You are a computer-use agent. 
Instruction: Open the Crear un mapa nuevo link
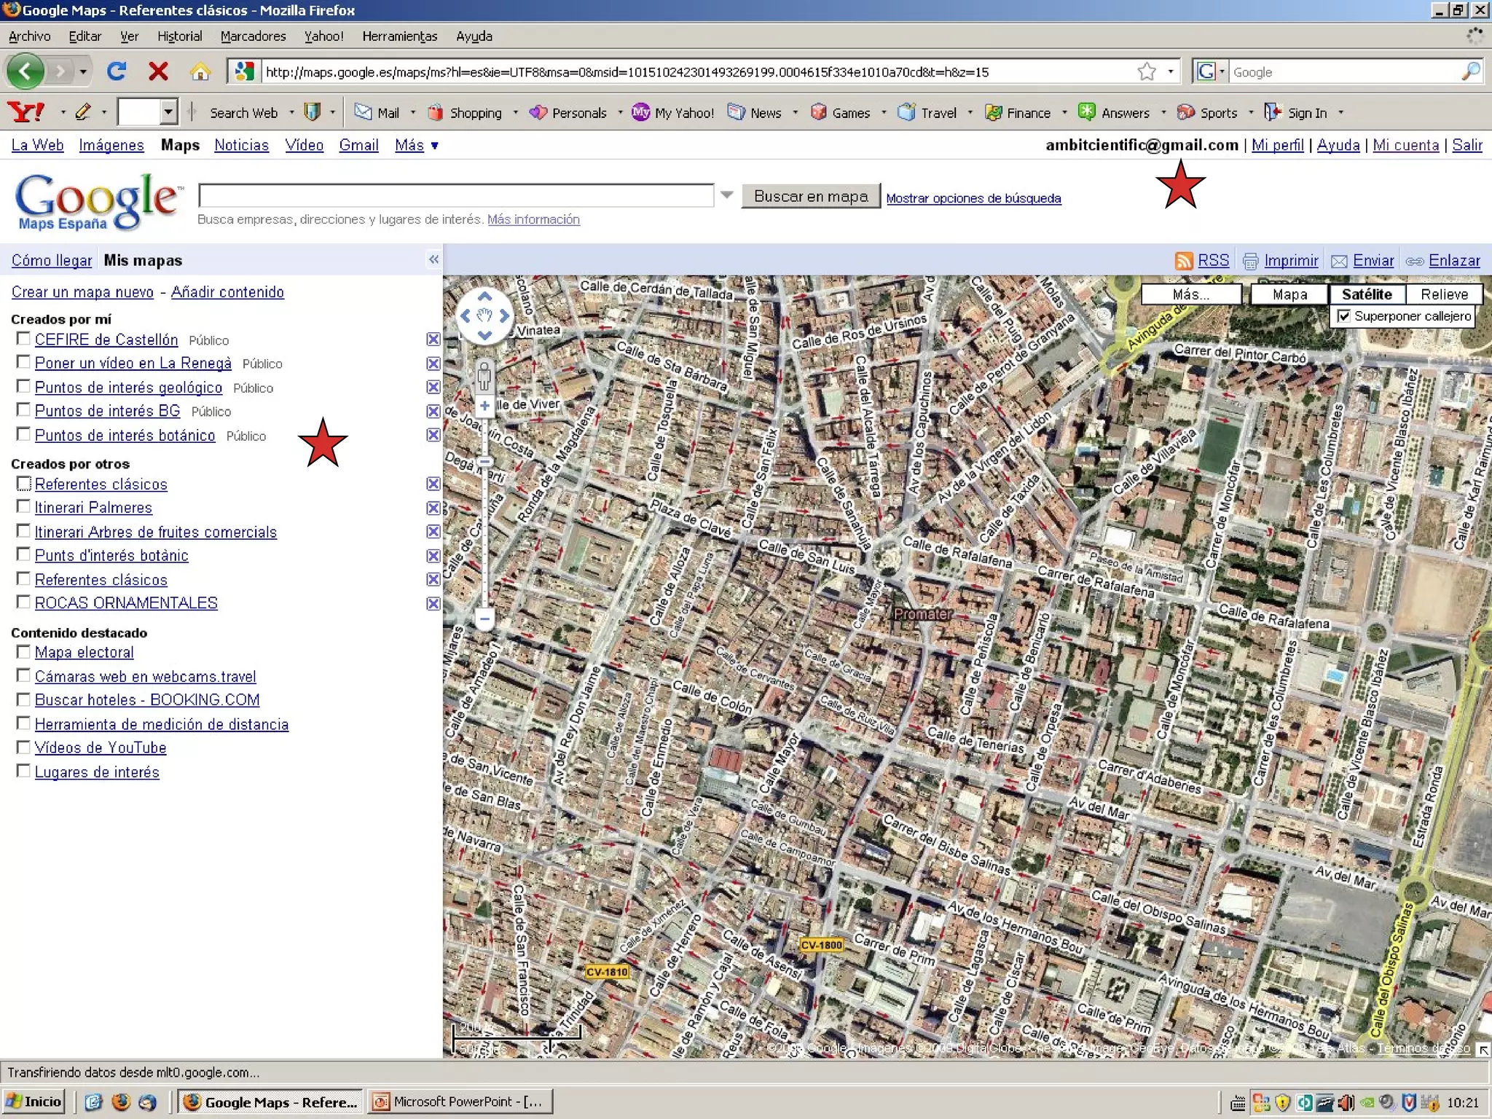pos(82,292)
